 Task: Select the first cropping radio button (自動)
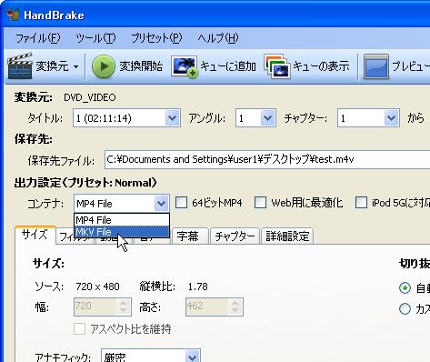point(405,287)
